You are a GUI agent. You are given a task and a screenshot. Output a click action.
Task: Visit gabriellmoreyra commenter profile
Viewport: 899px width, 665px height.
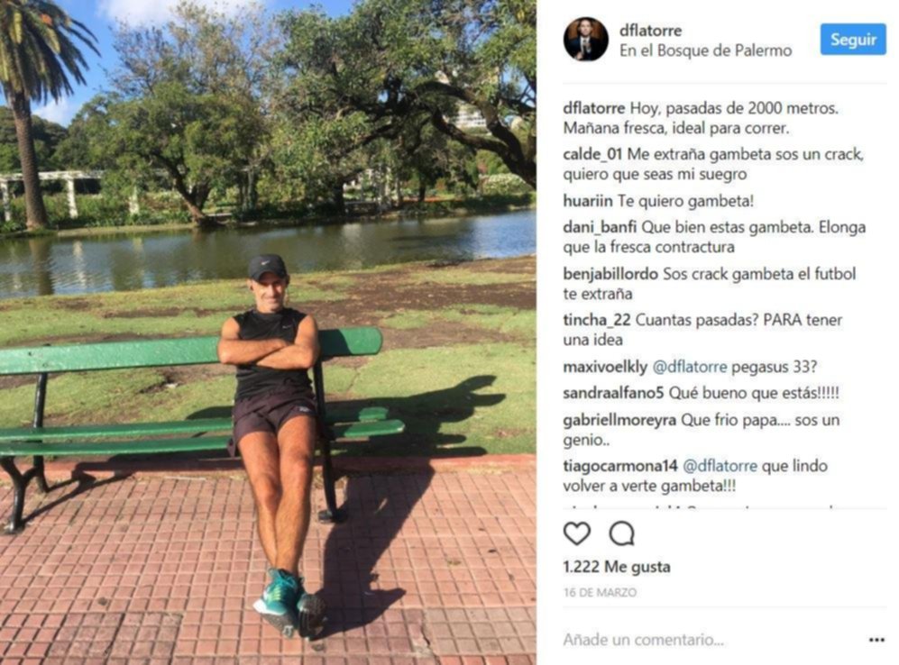click(x=619, y=420)
